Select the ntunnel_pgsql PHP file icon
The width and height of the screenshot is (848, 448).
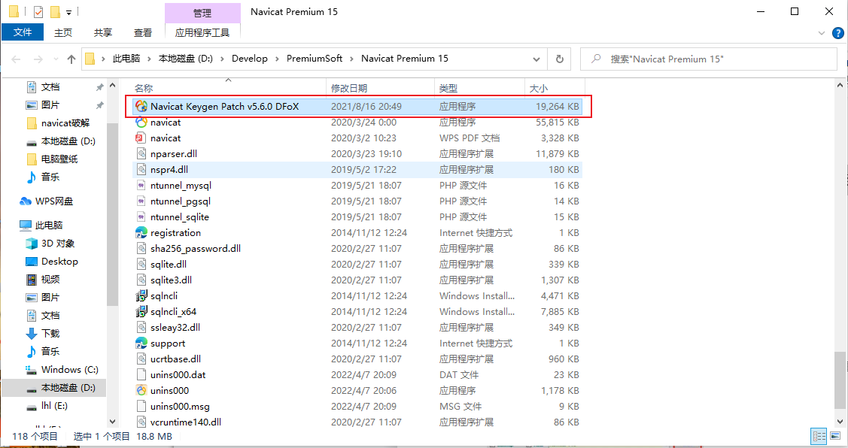click(x=141, y=201)
